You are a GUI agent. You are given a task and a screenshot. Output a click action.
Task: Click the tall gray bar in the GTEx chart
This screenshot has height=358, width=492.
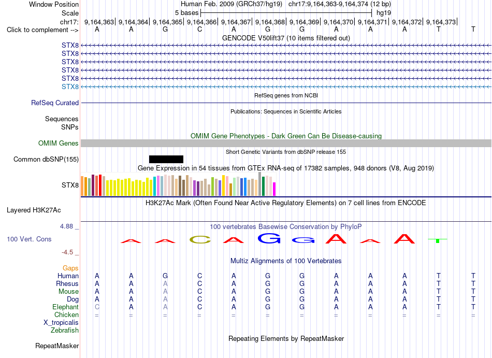pyautogui.click(x=259, y=184)
